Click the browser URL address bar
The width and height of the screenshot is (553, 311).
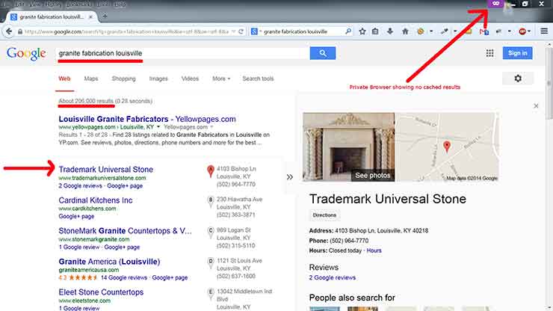[x=127, y=31]
